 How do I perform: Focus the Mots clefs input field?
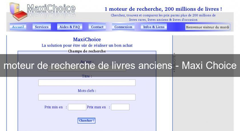pos(87,97)
